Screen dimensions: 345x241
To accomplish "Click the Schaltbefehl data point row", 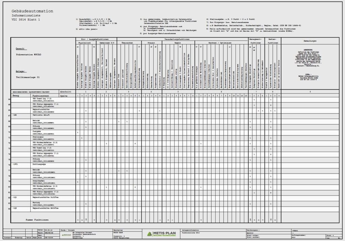I will pos(38,181).
